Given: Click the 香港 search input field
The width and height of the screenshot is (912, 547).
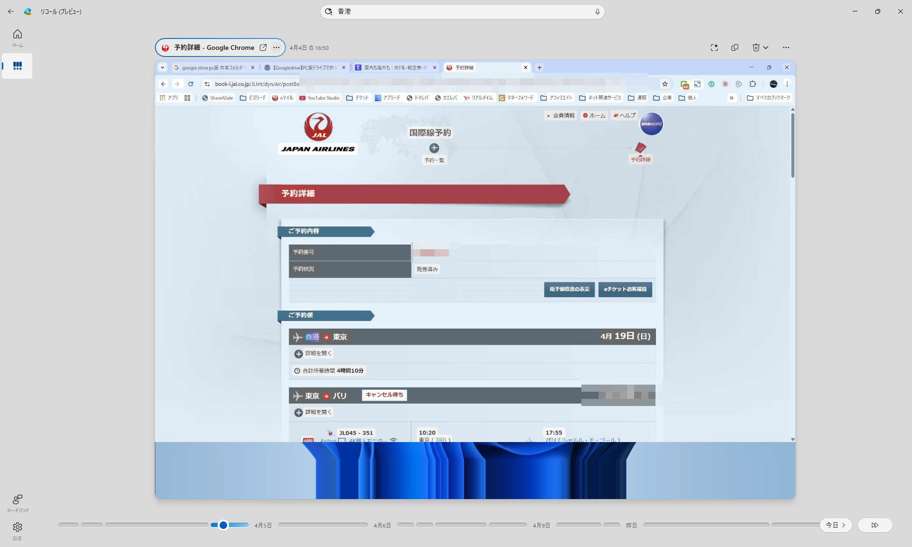Looking at the screenshot, I should click(461, 12).
